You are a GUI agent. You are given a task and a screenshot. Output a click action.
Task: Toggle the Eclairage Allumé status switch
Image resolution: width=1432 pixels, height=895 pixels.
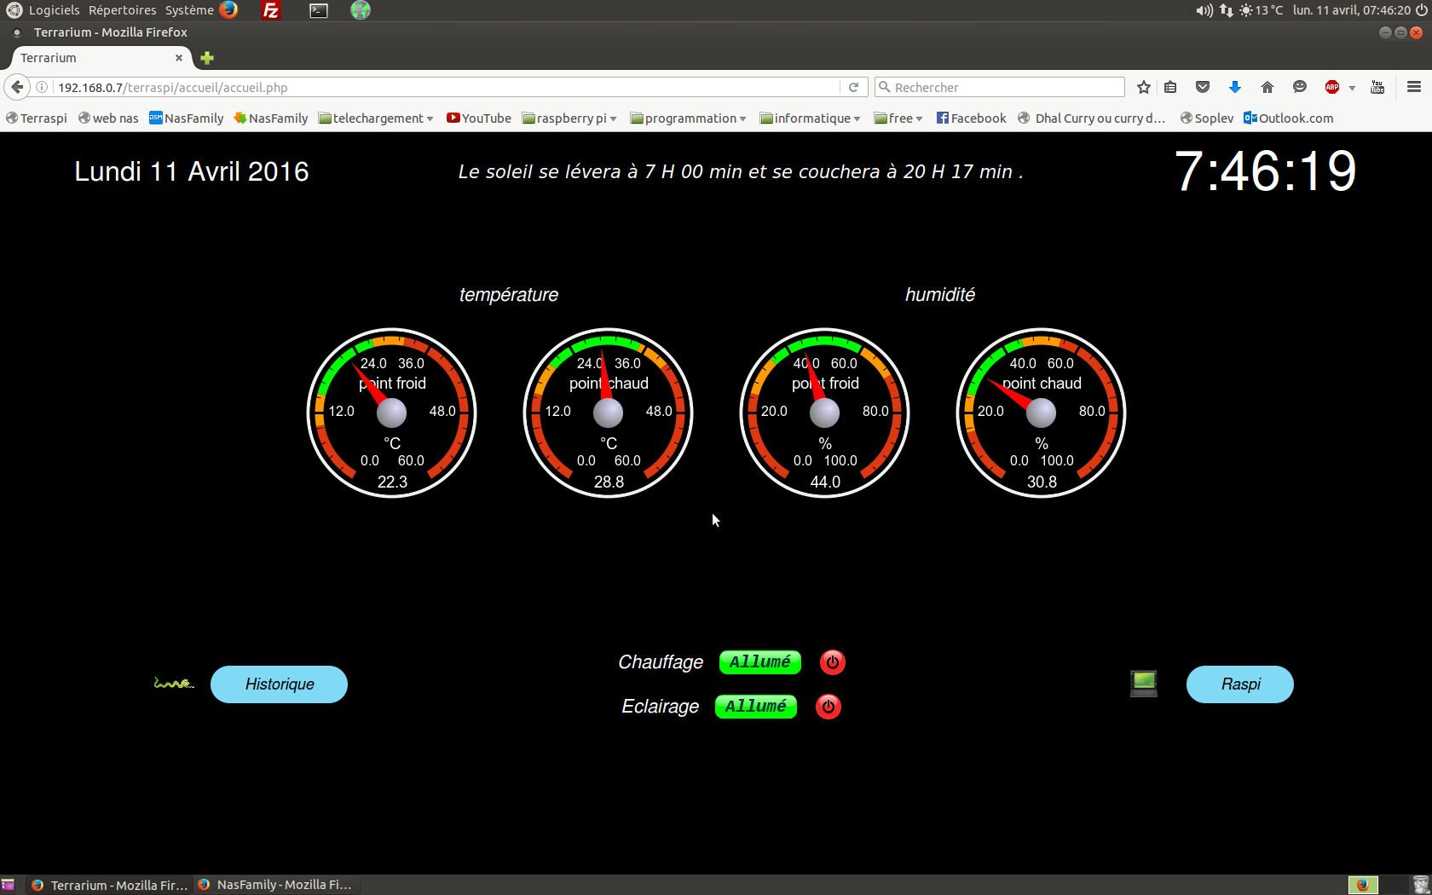[755, 707]
